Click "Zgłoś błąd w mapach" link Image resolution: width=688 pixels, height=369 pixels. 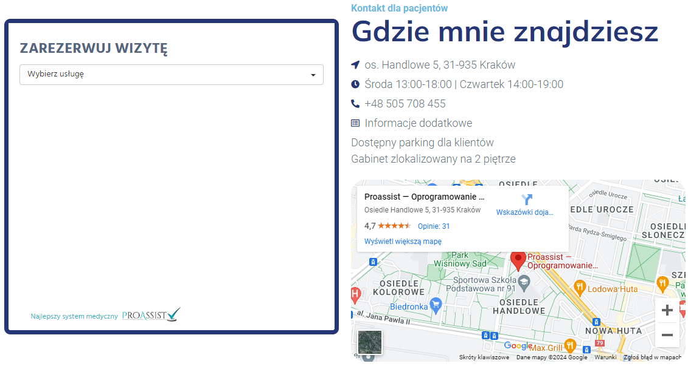[x=653, y=357]
